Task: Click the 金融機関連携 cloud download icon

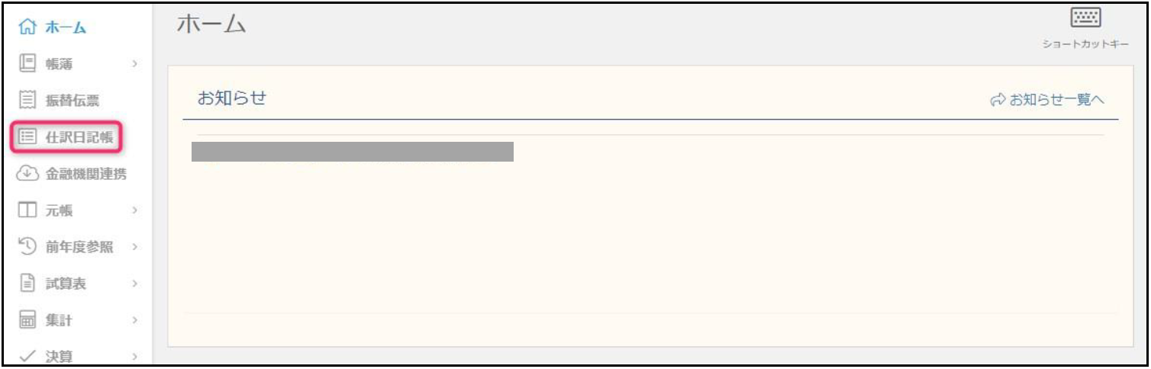Action: click(27, 174)
